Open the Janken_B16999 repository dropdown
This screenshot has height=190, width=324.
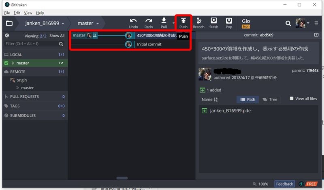click(x=45, y=23)
